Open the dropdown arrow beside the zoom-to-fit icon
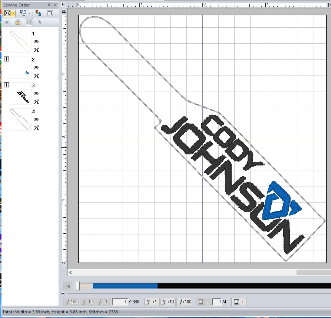Viewport: 331px width, 318px height. coord(13,13)
